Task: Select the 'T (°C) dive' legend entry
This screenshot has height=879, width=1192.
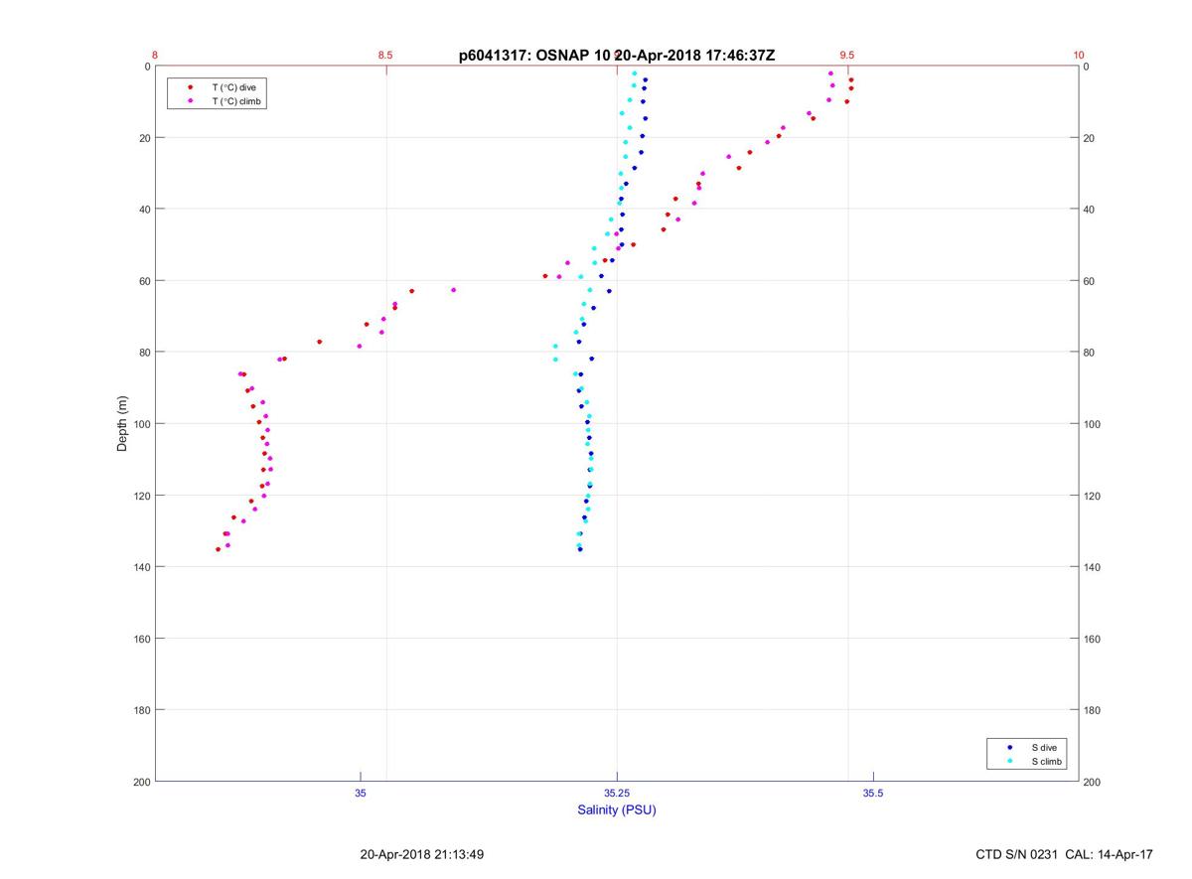Action: pyautogui.click(x=233, y=87)
